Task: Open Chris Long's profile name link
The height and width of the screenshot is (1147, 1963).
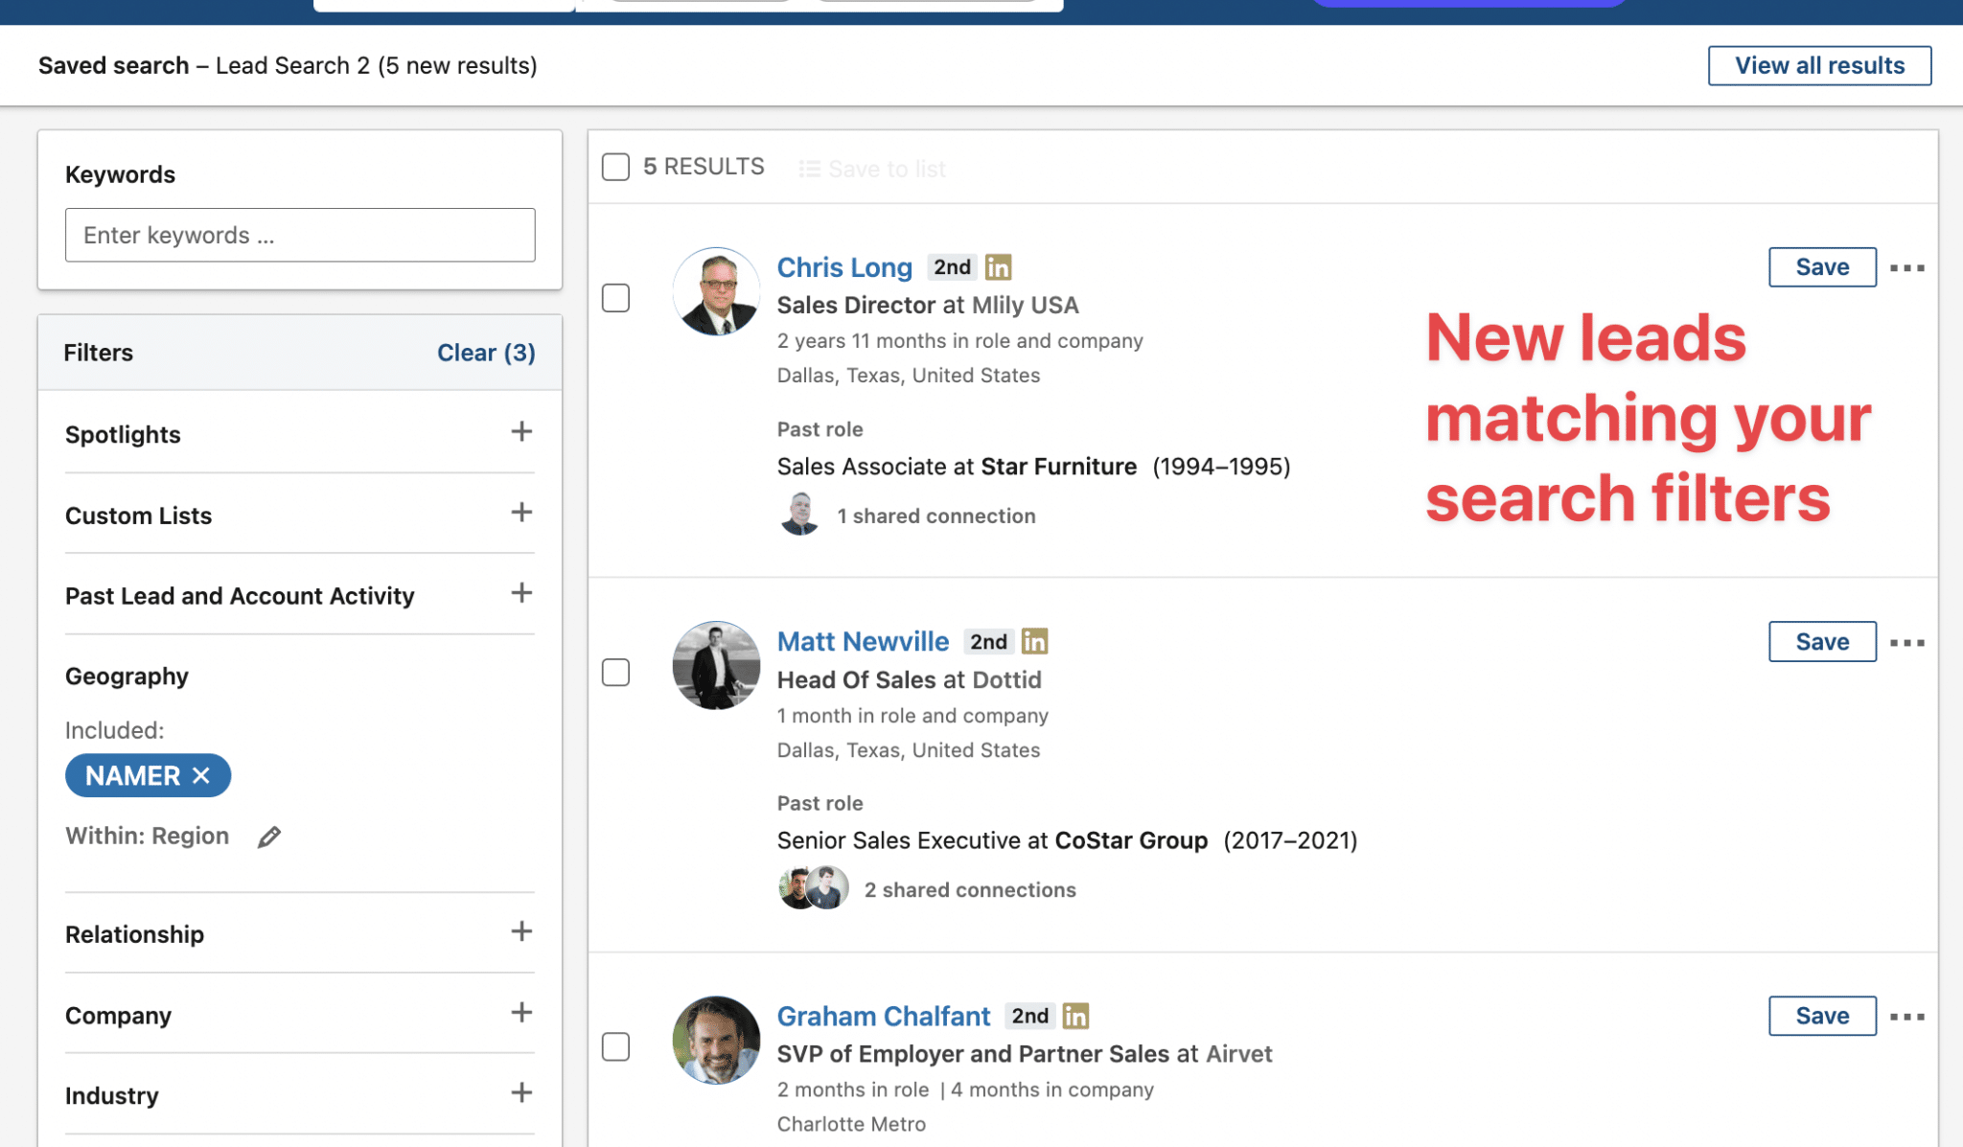Action: click(x=844, y=267)
